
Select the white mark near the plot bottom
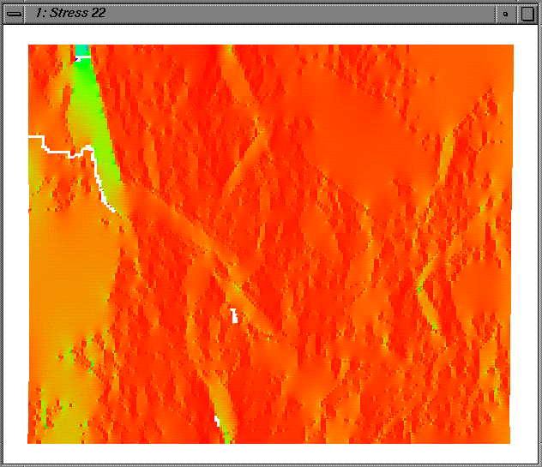[x=217, y=420]
